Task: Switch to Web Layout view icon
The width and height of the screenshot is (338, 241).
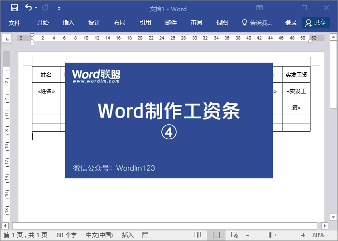Action: [x=234, y=235]
